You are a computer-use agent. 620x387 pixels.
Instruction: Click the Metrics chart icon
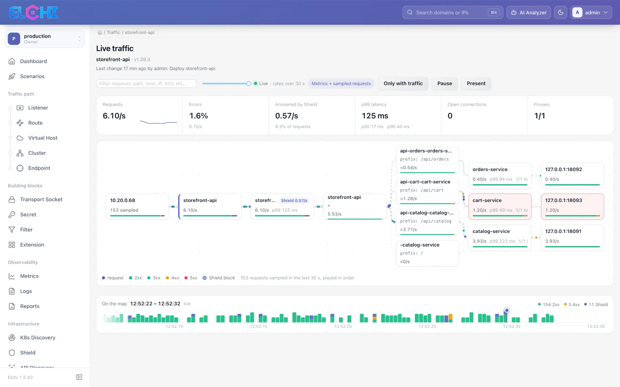pos(12,276)
